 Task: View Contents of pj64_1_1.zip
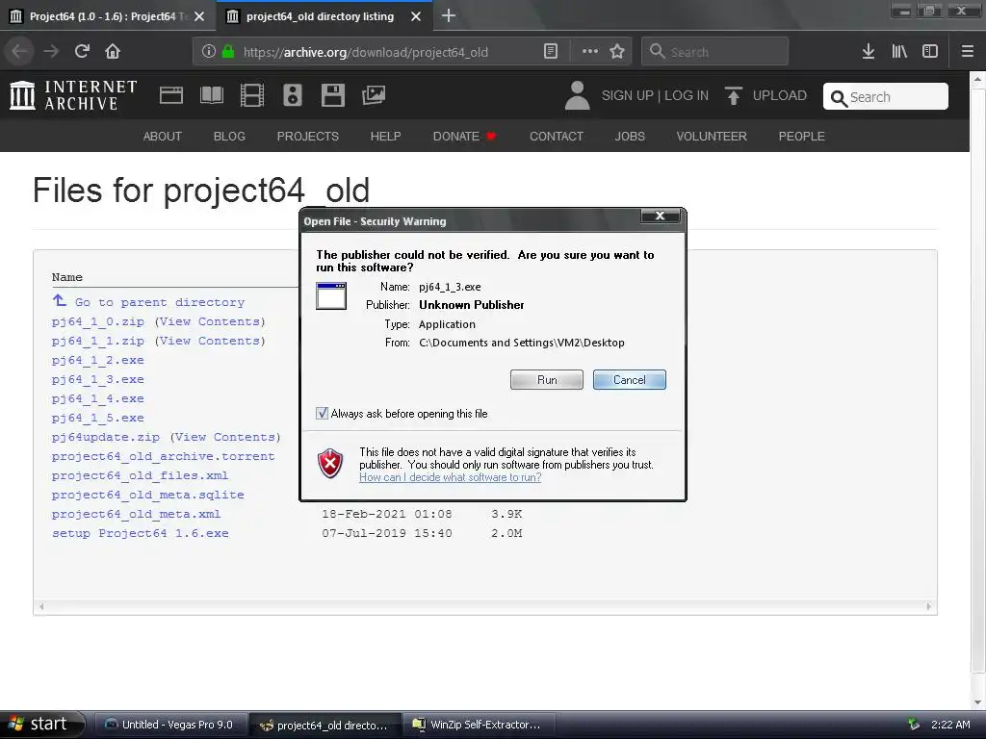point(210,342)
